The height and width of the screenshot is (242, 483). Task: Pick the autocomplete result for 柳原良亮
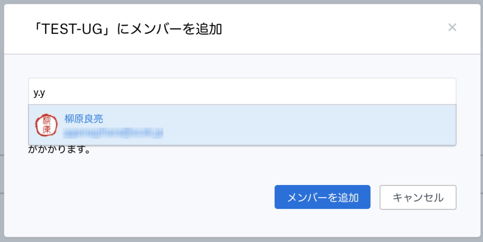coord(242,125)
